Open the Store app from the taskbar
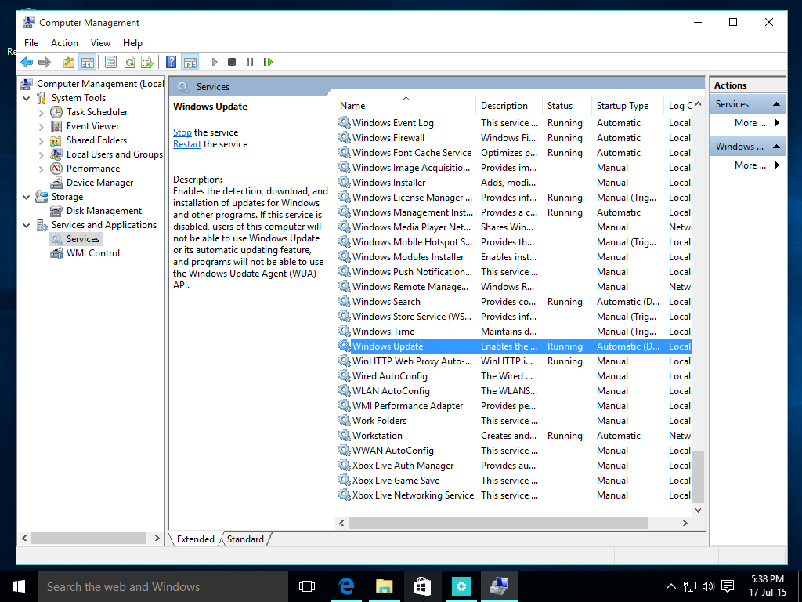Viewport: 802px width, 602px height. coord(422,586)
